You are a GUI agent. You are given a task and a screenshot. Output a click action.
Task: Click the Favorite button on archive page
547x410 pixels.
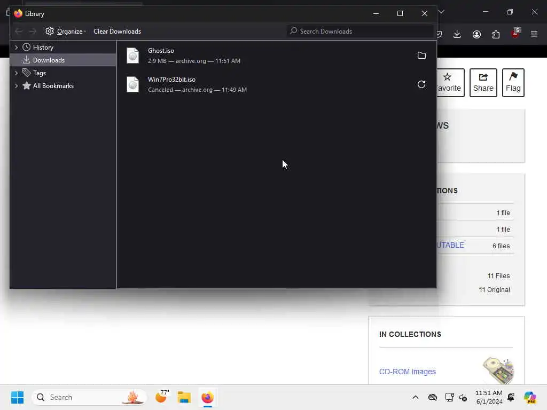(449, 83)
